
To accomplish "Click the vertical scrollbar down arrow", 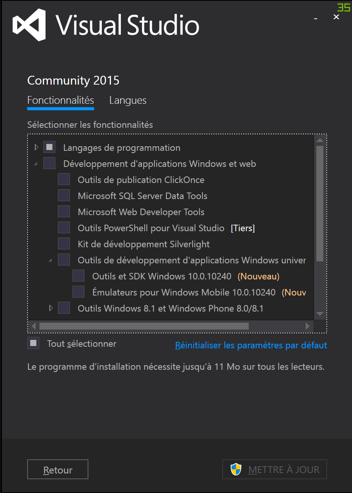I will click(x=319, y=314).
